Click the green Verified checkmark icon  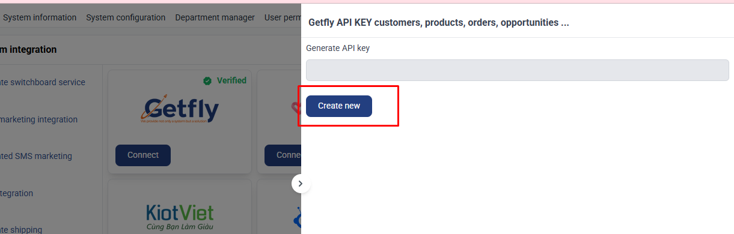click(x=207, y=80)
